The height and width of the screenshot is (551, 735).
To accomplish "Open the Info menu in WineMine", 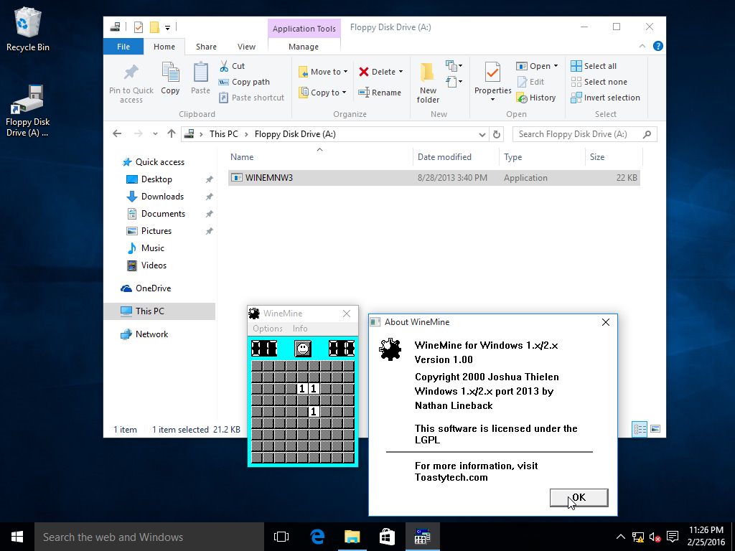I will [300, 329].
